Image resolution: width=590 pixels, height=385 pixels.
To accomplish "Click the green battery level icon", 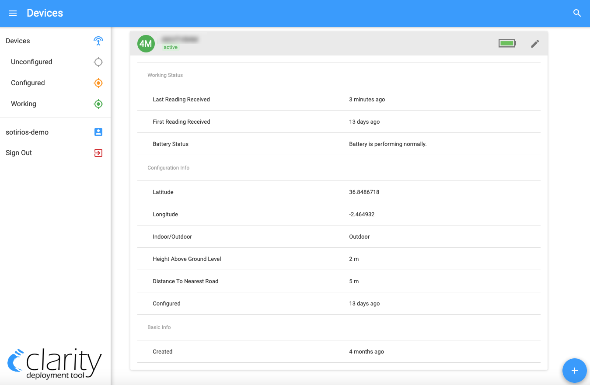I will tap(507, 43).
